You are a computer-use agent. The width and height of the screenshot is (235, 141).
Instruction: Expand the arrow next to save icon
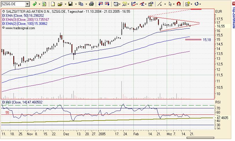click(x=76, y=4)
